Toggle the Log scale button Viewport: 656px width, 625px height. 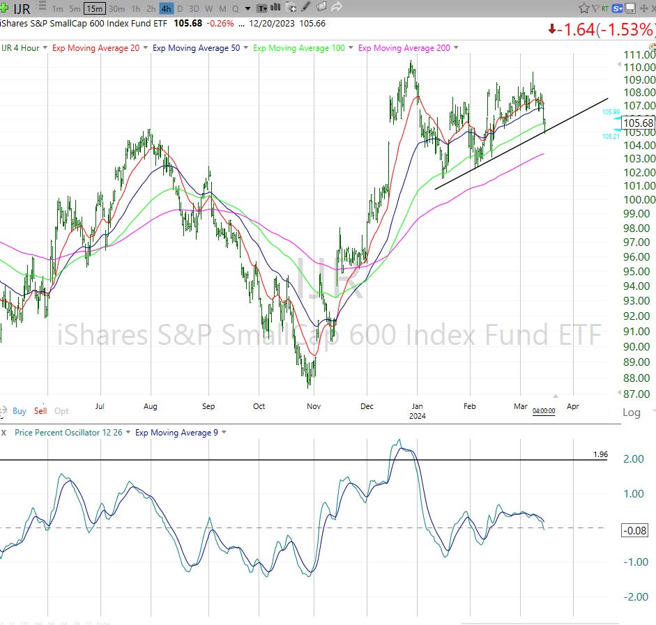[632, 412]
